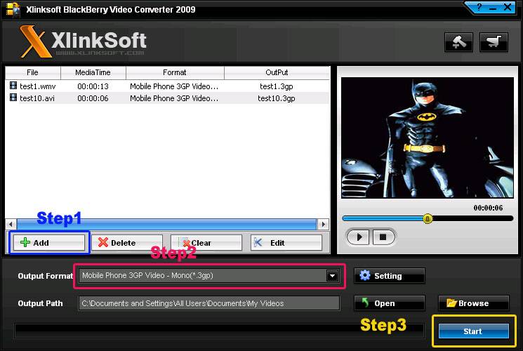Click the test1.3gp output cell

tap(277, 86)
